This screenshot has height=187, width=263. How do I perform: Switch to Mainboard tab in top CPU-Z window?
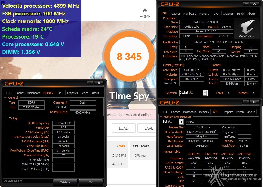[x=190, y=14]
